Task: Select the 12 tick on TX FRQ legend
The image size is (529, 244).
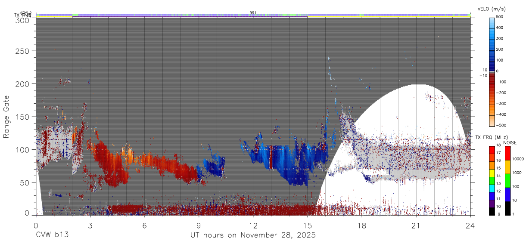Action: (499, 192)
